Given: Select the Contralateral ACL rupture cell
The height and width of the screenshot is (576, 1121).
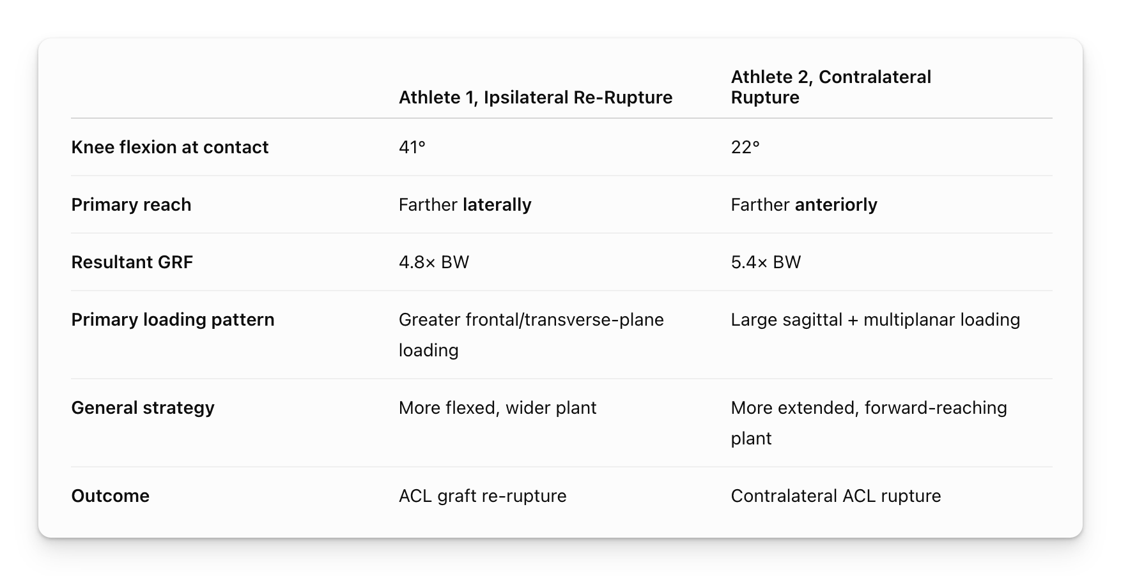Looking at the screenshot, I should pyautogui.click(x=836, y=496).
